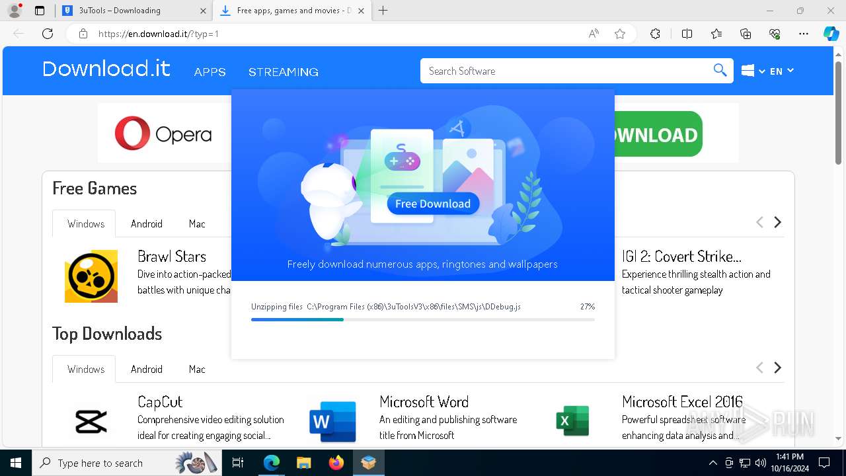Click the Download.it logo

click(x=106, y=69)
